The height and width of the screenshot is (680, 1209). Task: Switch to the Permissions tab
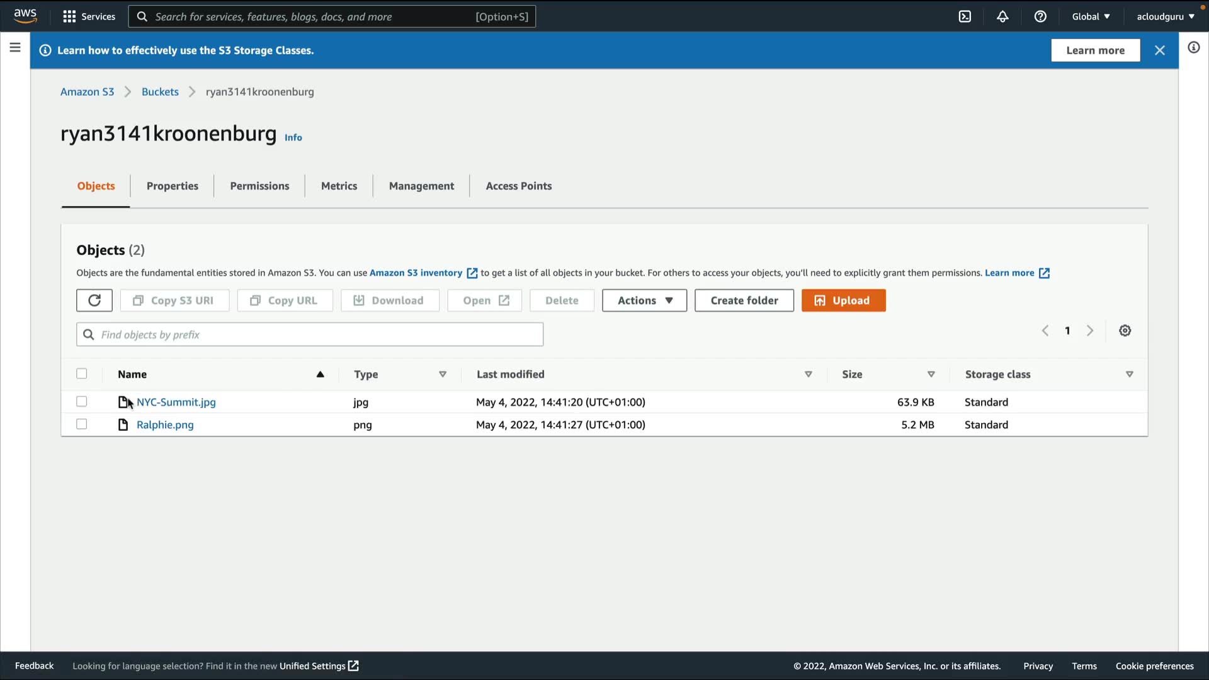click(x=259, y=186)
